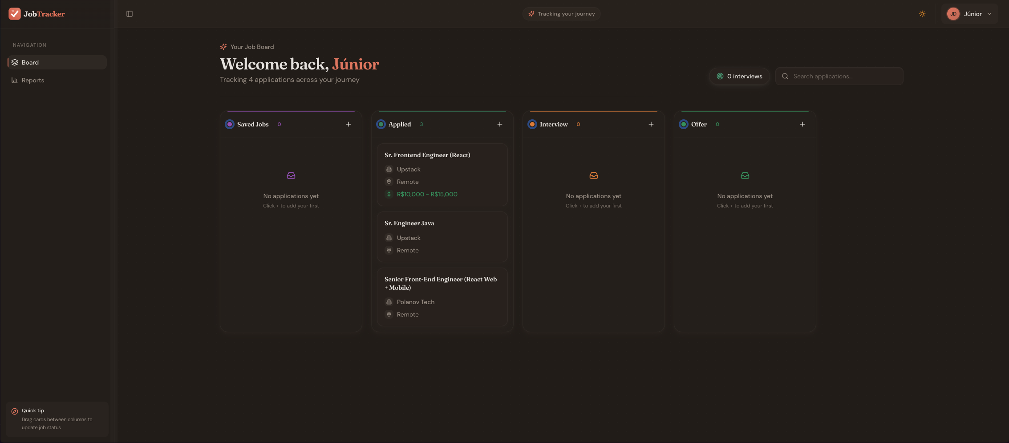Viewport: 1009px width, 443px height.
Task: Toggle the Offer column status indicator
Action: point(684,124)
